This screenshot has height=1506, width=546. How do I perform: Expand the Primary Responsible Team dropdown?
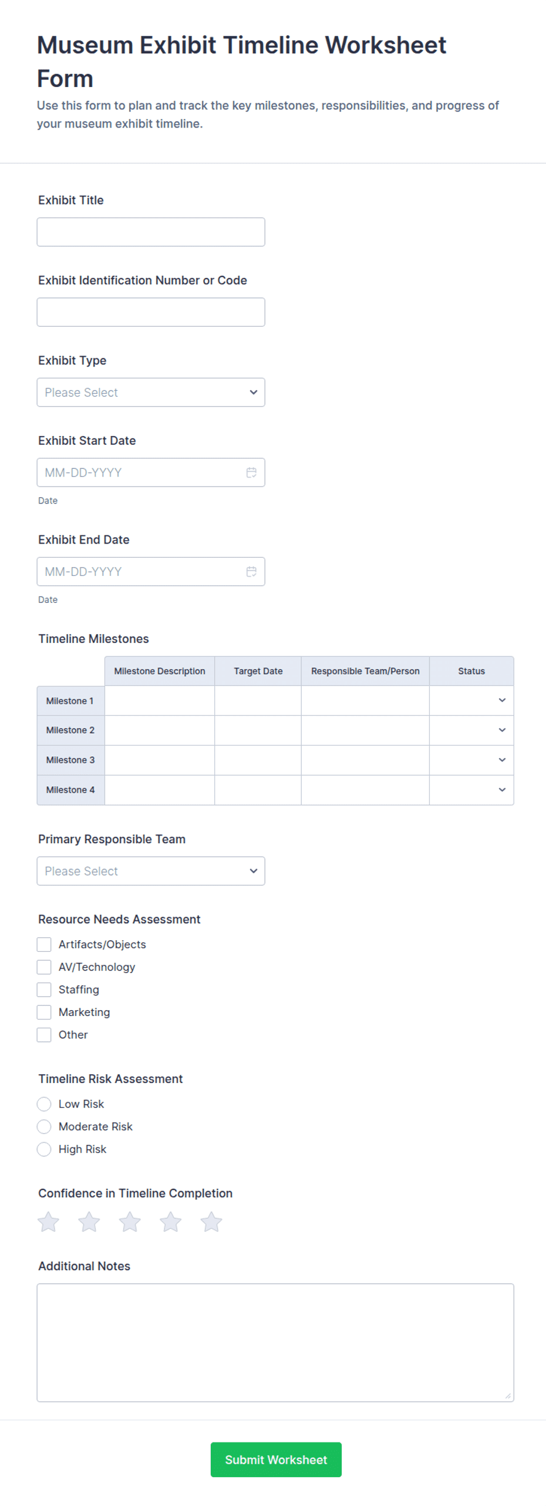(x=151, y=871)
